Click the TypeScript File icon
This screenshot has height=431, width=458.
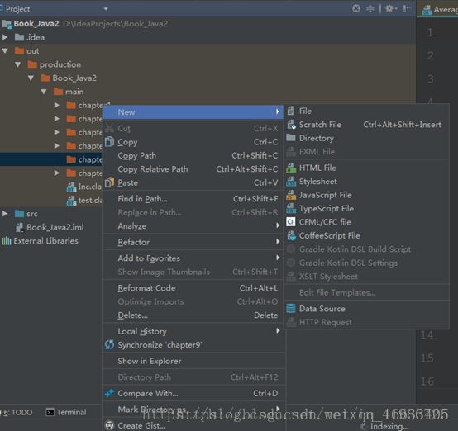point(291,208)
